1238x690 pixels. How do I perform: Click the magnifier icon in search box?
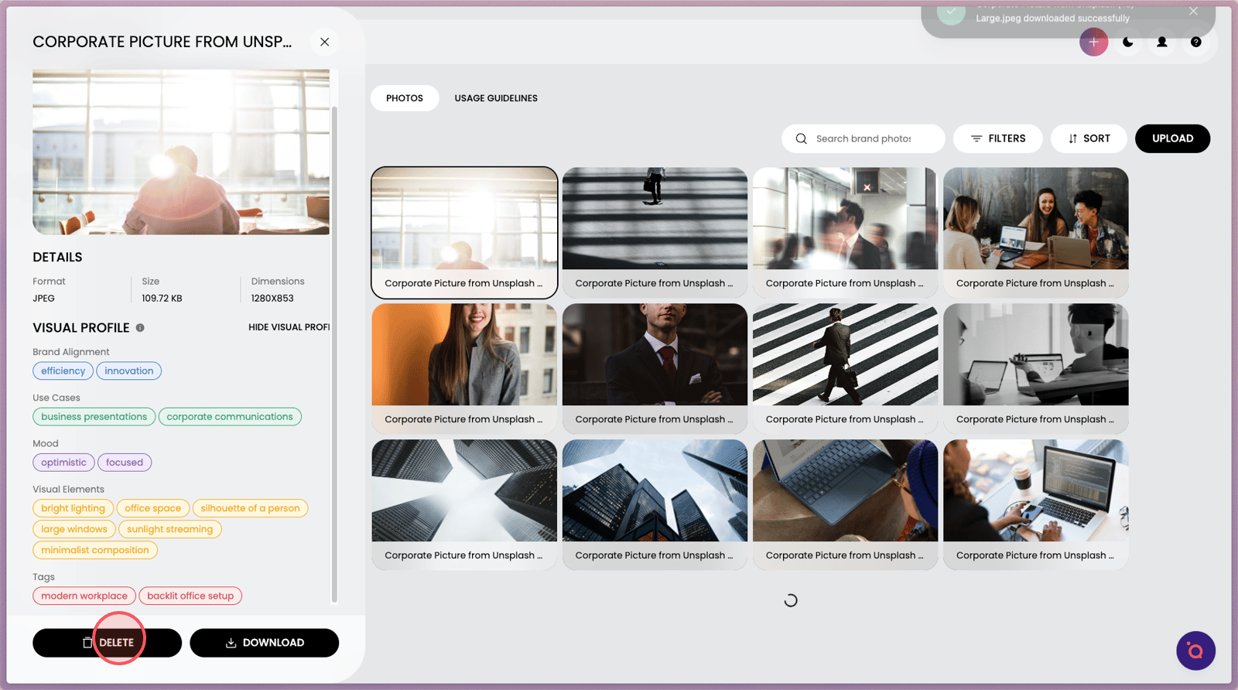tap(801, 138)
